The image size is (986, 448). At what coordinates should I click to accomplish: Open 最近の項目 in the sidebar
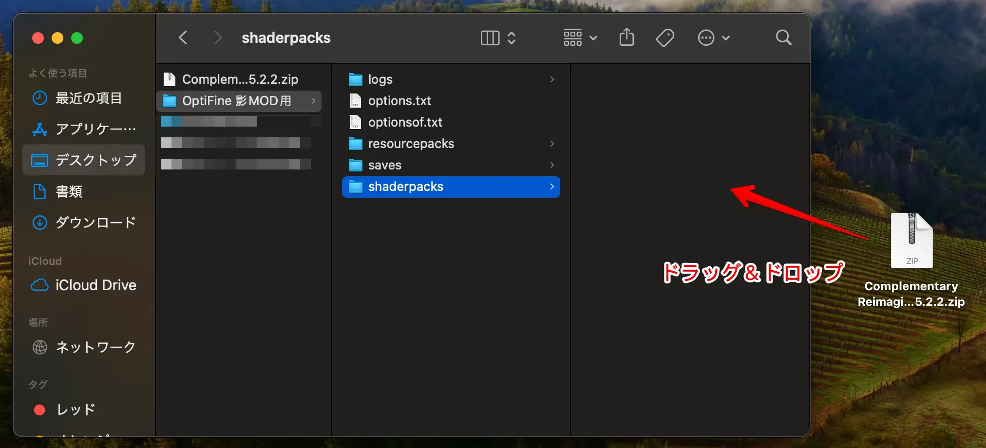84,98
